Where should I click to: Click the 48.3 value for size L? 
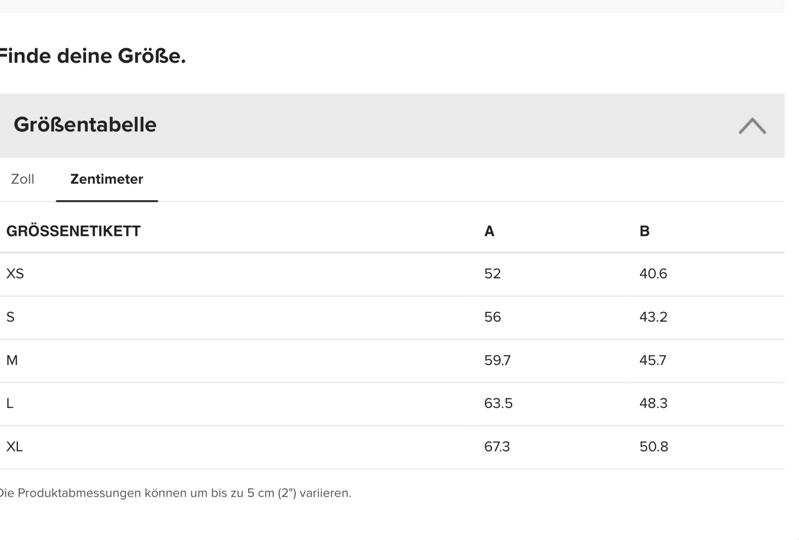(x=653, y=404)
